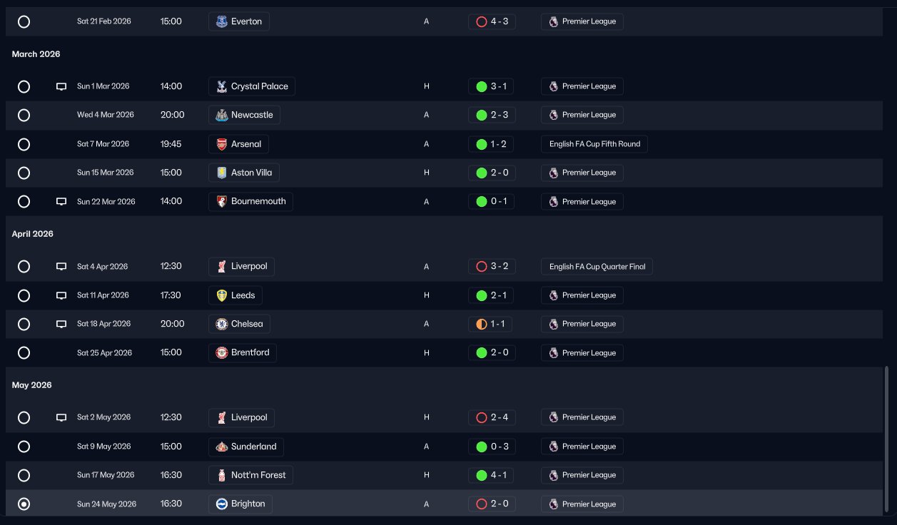This screenshot has width=897, height=525.
Task: Click the TV broadcast icon for Crystal Palace match
Action: 61,86
